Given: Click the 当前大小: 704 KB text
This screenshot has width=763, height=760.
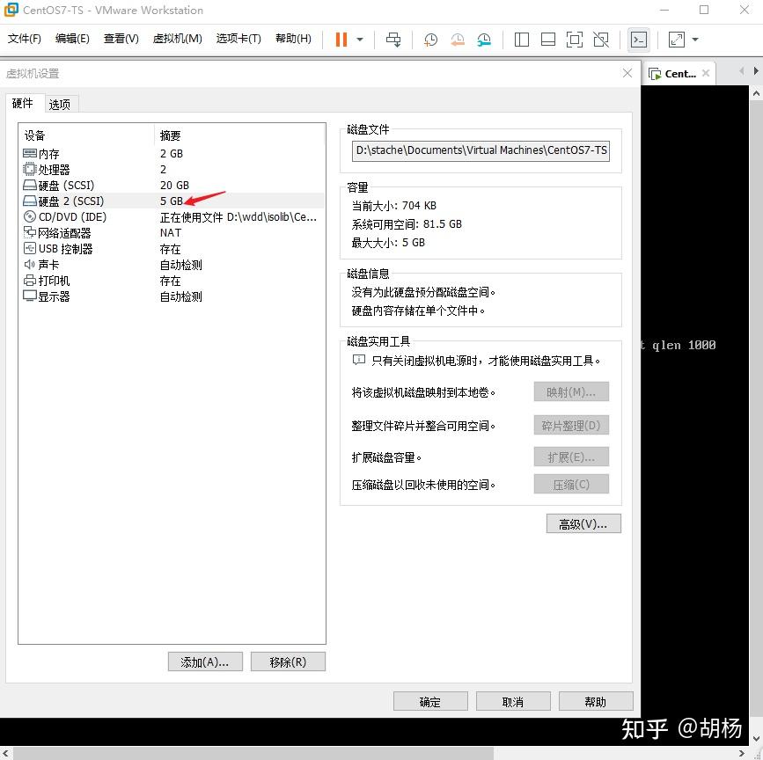Looking at the screenshot, I should click(394, 206).
